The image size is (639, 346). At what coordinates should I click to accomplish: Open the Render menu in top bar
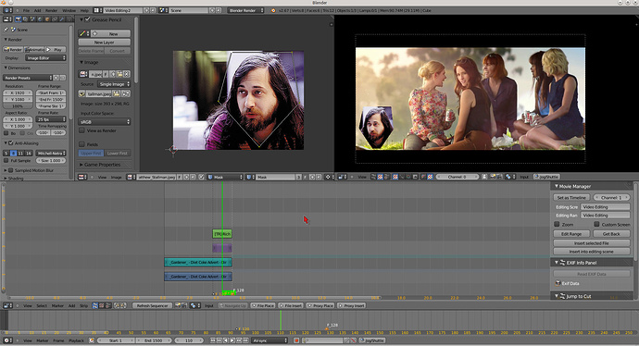pos(51,10)
